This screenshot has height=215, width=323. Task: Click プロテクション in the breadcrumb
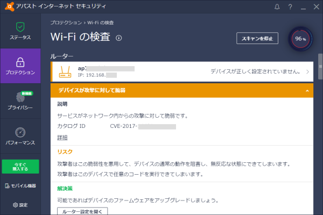tap(66, 23)
